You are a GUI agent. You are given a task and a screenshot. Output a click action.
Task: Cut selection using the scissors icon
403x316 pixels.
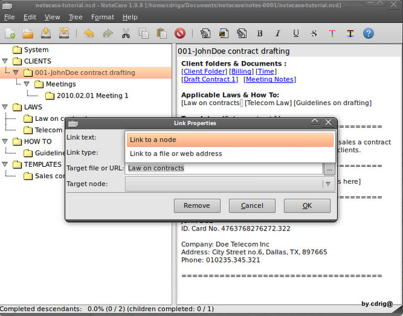126,33
